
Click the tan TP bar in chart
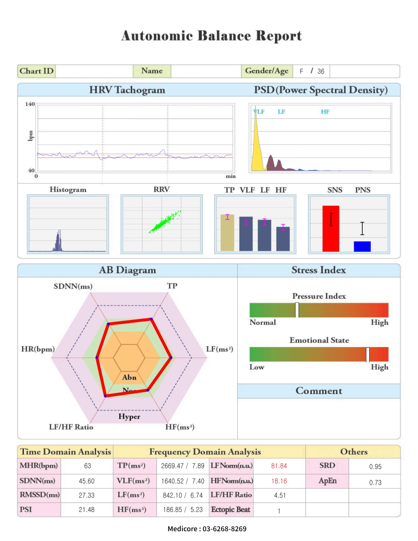coord(227,233)
